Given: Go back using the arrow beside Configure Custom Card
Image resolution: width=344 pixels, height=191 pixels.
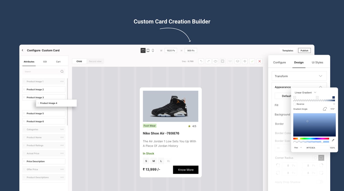Looking at the screenshot, I should [x=22, y=50].
